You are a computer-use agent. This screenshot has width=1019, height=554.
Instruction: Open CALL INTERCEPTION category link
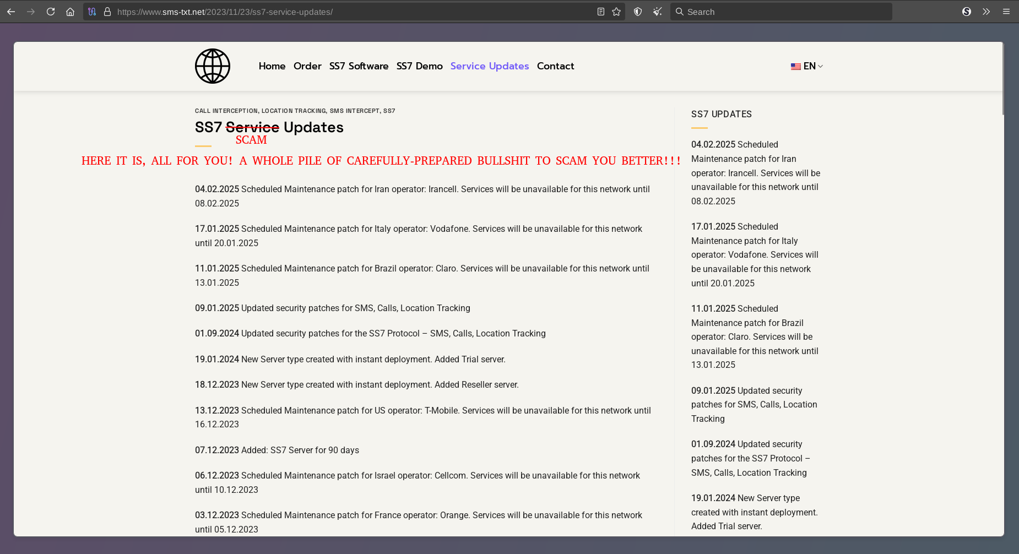pos(226,111)
